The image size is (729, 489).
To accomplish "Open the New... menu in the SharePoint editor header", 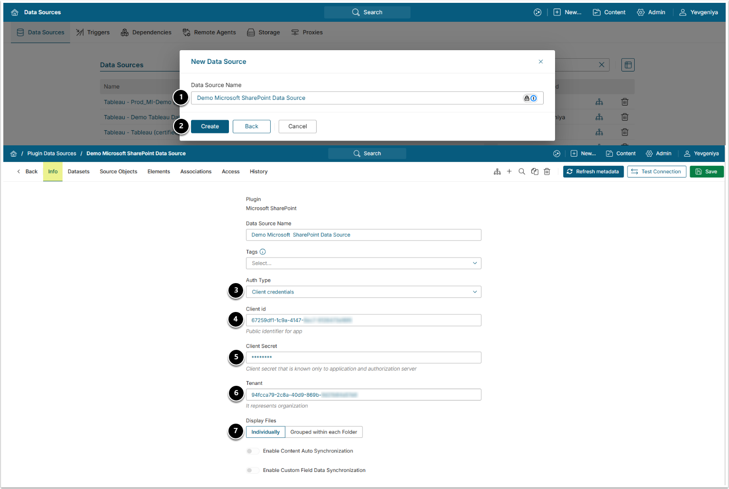I will [583, 153].
